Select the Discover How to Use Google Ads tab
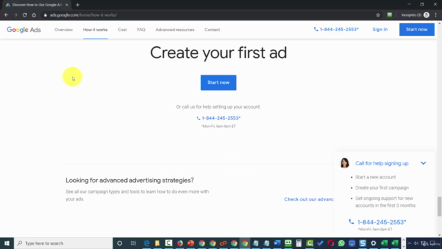This screenshot has height=249, width=442. 36,5
